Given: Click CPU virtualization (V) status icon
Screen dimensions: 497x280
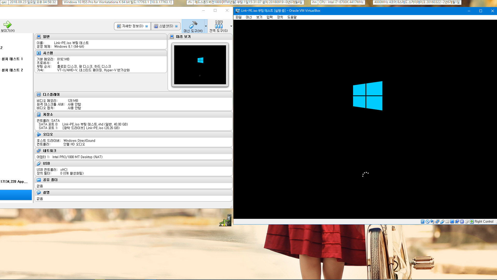Looking at the screenshot, I should click(462, 222).
